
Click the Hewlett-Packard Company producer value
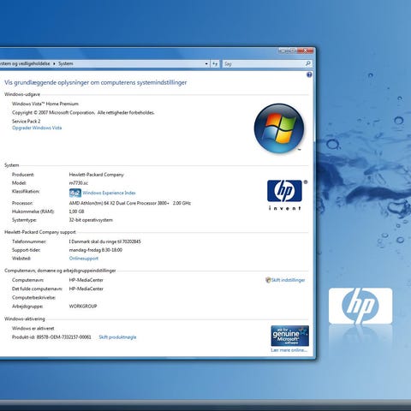tap(97, 175)
